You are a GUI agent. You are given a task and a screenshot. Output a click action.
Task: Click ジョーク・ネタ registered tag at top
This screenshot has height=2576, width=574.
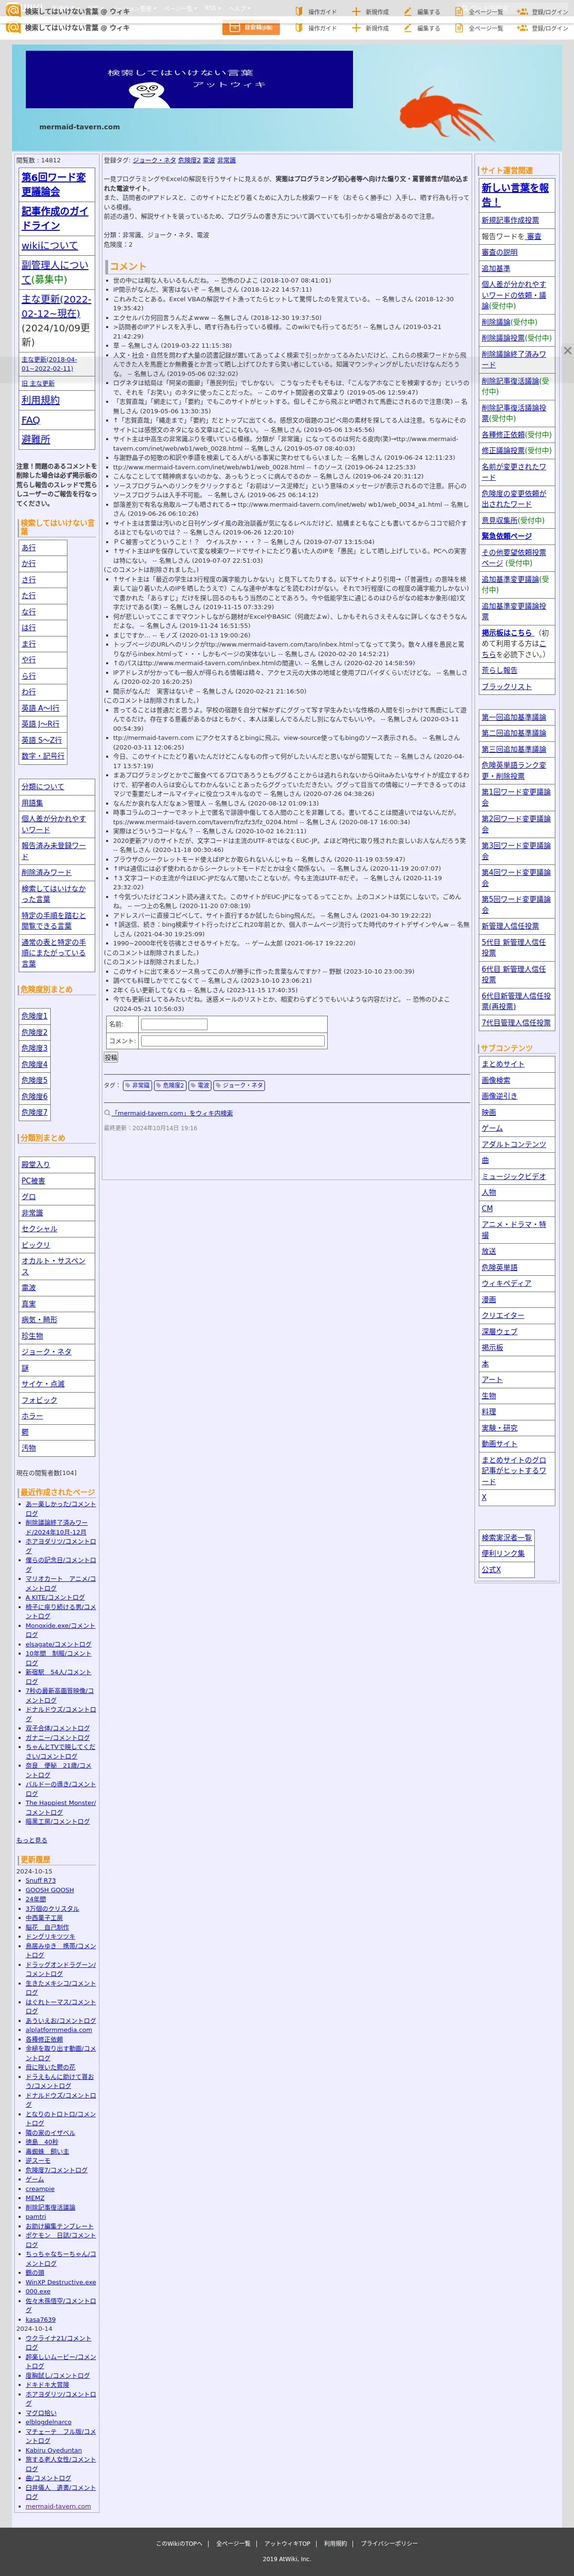click(x=155, y=160)
